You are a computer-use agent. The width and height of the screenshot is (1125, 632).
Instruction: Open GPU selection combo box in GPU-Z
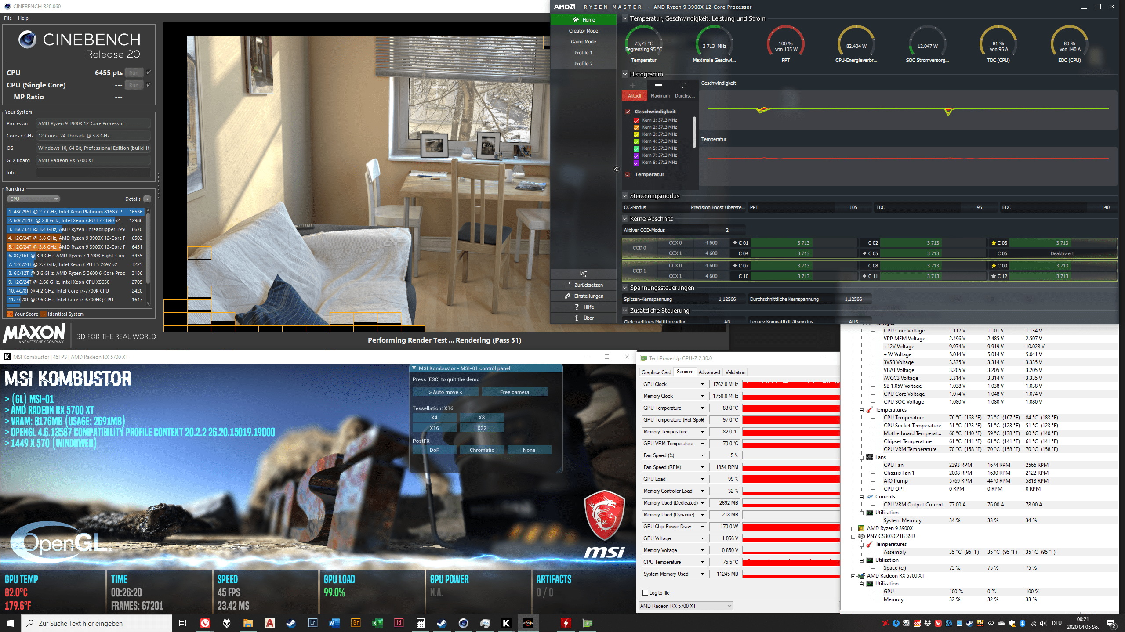pos(686,606)
